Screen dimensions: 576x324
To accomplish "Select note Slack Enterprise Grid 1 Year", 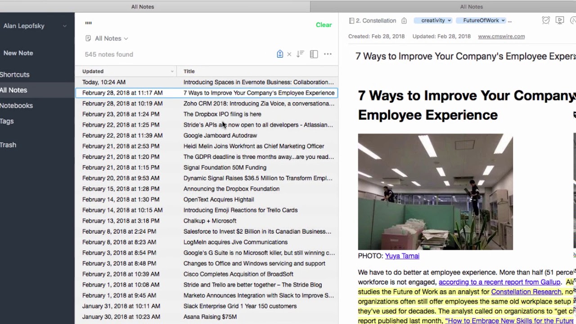I will point(207,306).
